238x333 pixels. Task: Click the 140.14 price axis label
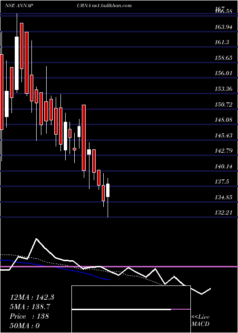coord(223,166)
